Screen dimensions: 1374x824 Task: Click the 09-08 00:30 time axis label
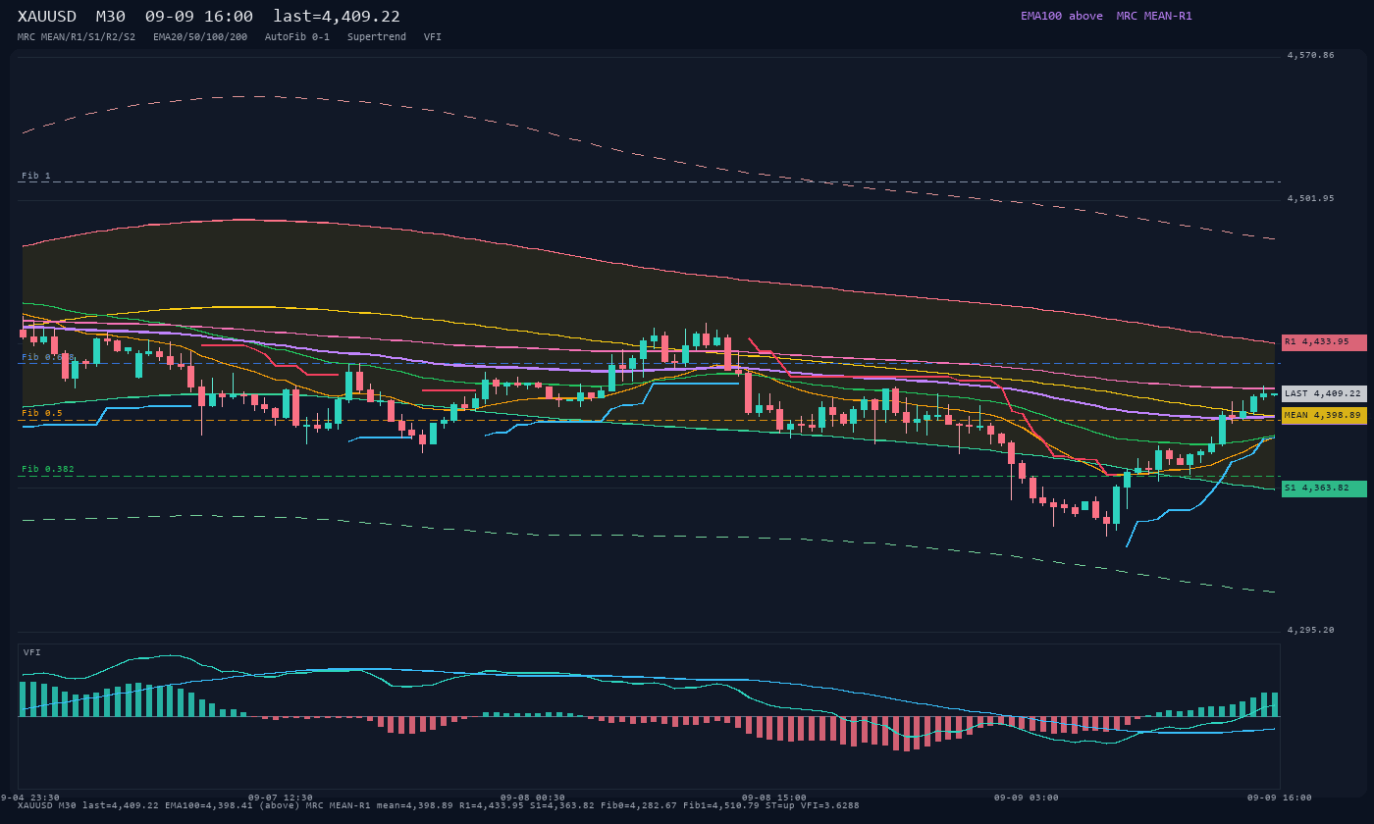coord(533,798)
